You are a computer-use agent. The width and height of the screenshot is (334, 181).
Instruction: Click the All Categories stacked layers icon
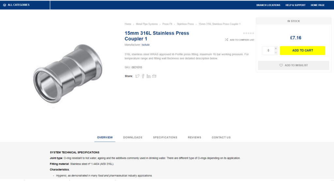coord(5,5)
